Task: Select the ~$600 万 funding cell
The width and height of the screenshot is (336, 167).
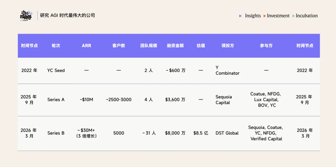Action: click(x=175, y=71)
